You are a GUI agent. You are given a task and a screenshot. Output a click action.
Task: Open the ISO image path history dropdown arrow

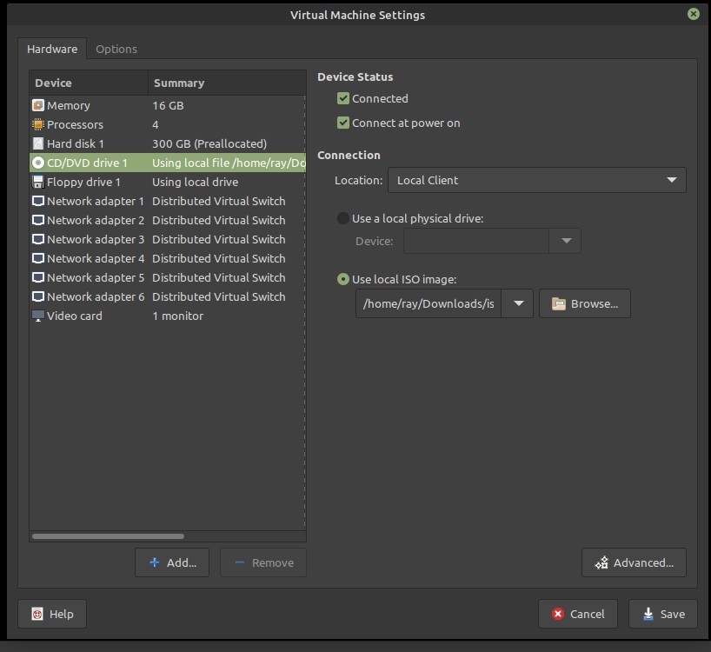click(518, 303)
